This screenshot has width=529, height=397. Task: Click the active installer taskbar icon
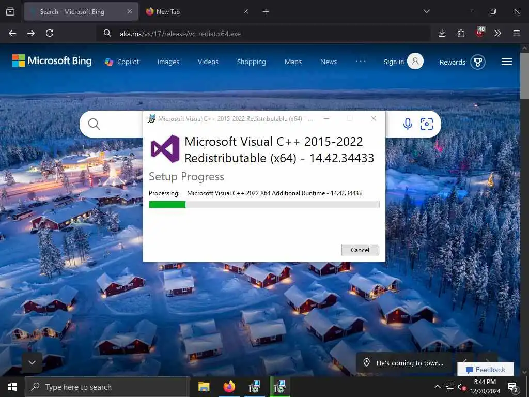(x=279, y=387)
